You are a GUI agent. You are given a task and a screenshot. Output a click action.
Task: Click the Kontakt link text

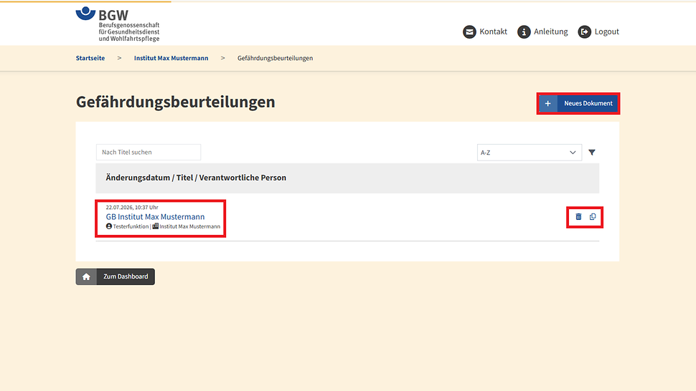click(493, 32)
